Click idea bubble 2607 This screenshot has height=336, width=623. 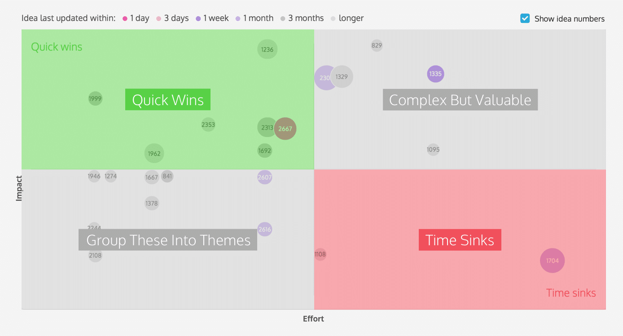pos(265,177)
